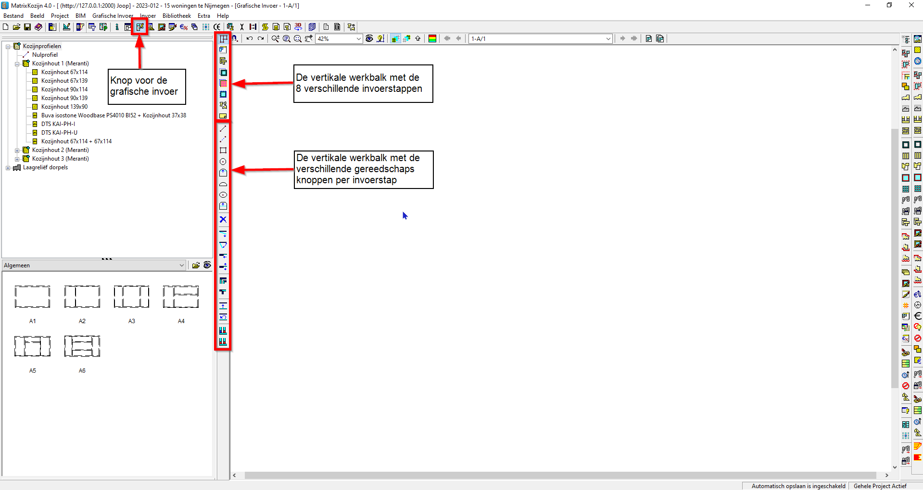Image resolution: width=923 pixels, height=490 pixels.
Task: Click the undo arrow icon
Action: click(250, 38)
